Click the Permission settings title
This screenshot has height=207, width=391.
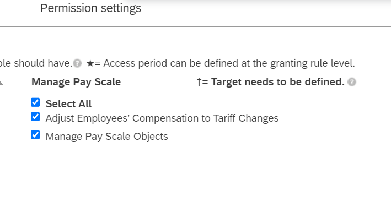point(91,8)
